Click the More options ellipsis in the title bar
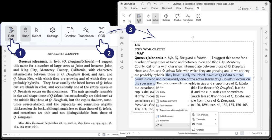This screenshot has width=272, height=140. point(167,4)
